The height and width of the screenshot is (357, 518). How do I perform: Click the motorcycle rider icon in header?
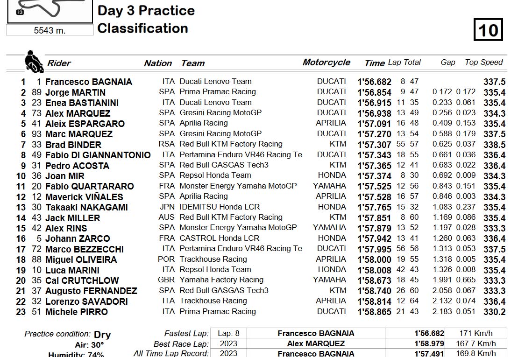coord(34,62)
